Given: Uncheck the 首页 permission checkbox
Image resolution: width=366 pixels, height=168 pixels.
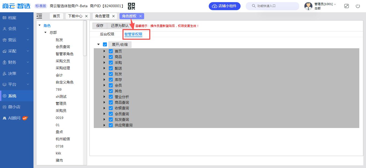Looking at the screenshot, I should click(x=111, y=51).
